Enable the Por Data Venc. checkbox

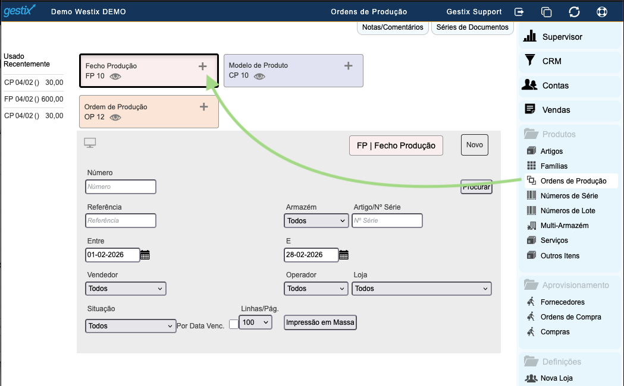233,323
